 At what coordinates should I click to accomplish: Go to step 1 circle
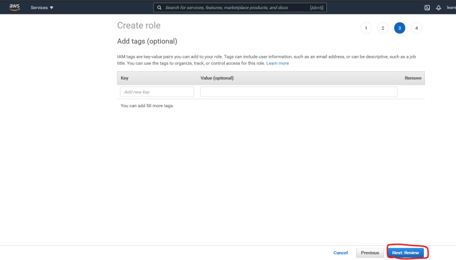point(365,28)
